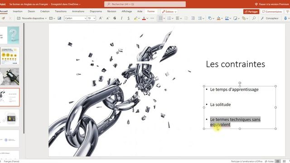Click the bullet La solitude
The width and height of the screenshot is (290, 163).
pos(221,105)
